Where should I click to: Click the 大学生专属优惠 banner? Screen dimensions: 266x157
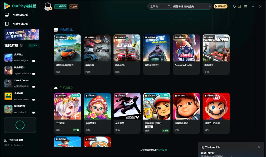(x=22, y=35)
